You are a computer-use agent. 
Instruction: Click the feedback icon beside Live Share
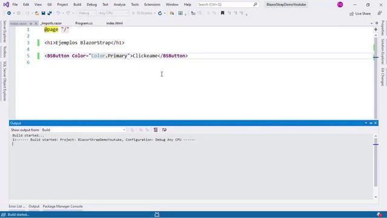(380, 13)
